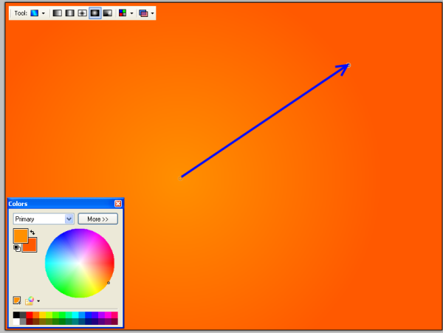Open the color mode dropdown arrow
Image resolution: width=443 pixels, height=333 pixels.
(x=131, y=13)
